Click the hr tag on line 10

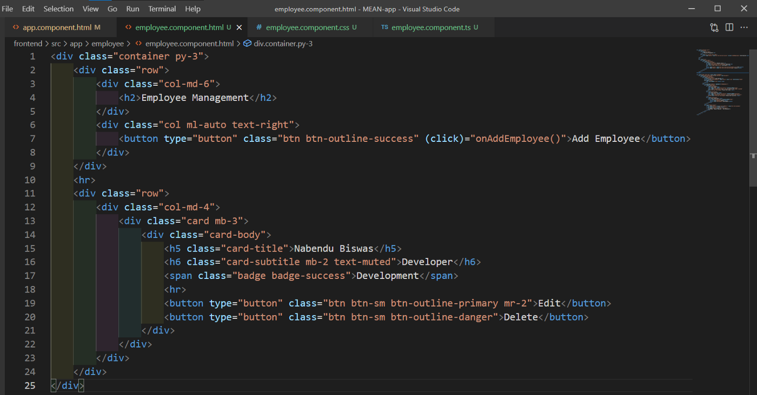pyautogui.click(x=85, y=180)
